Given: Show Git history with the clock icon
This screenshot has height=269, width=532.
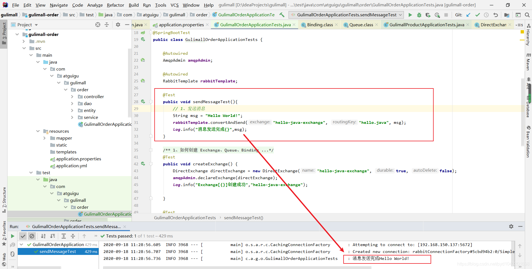Looking at the screenshot, I should [486, 15].
